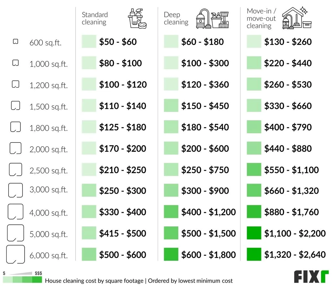The width and height of the screenshot is (332, 286).
Task: Click the green swatch beside $50 - $60
Action: pyautogui.click(x=89, y=42)
